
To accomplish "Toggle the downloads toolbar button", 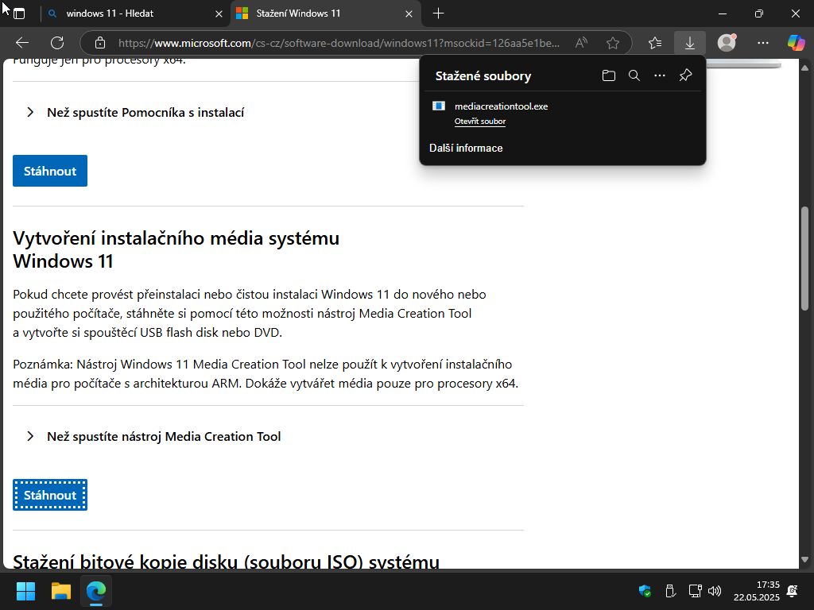I will [689, 43].
